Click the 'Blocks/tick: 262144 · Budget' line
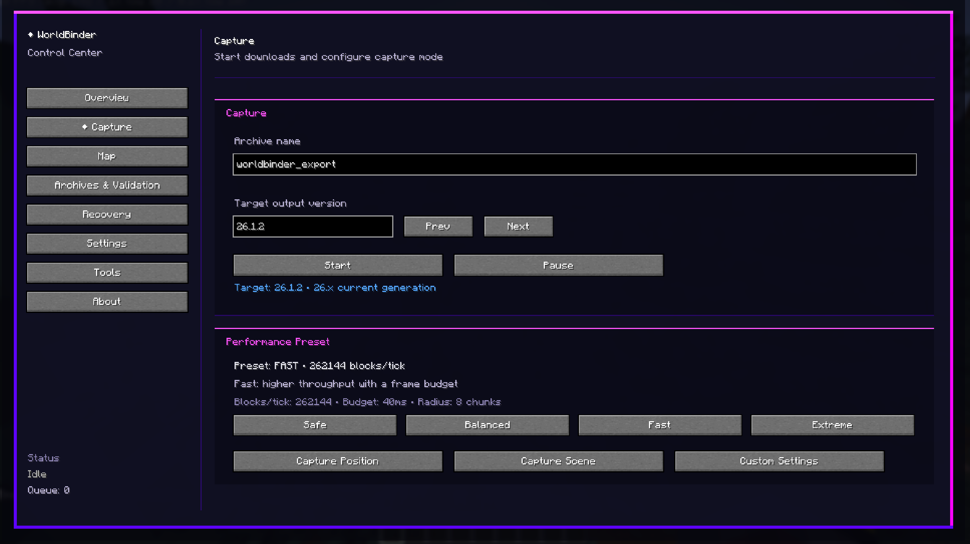970x544 pixels. pos(367,402)
